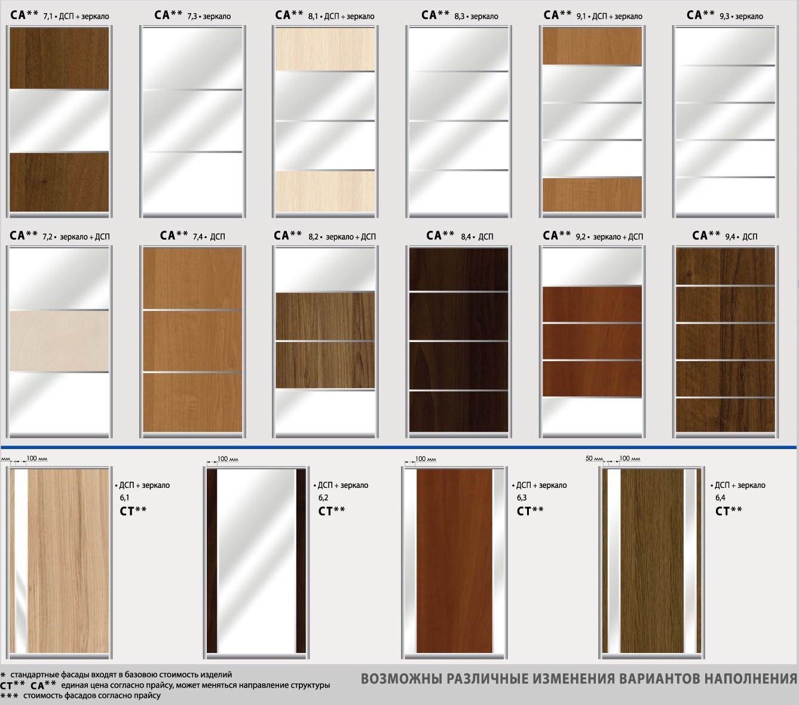
Task: Choose the CA 7,4 all-wood ДСП door
Action: click(x=192, y=341)
